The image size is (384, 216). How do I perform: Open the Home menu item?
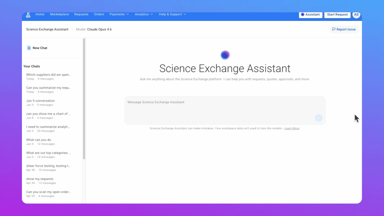click(40, 14)
